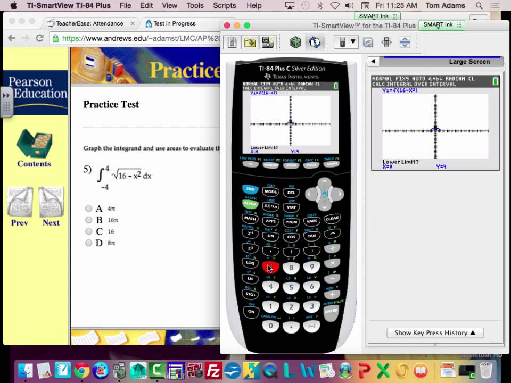Click the GRAPH function key on calculator
This screenshot has height=383, width=511.
pos(332,164)
